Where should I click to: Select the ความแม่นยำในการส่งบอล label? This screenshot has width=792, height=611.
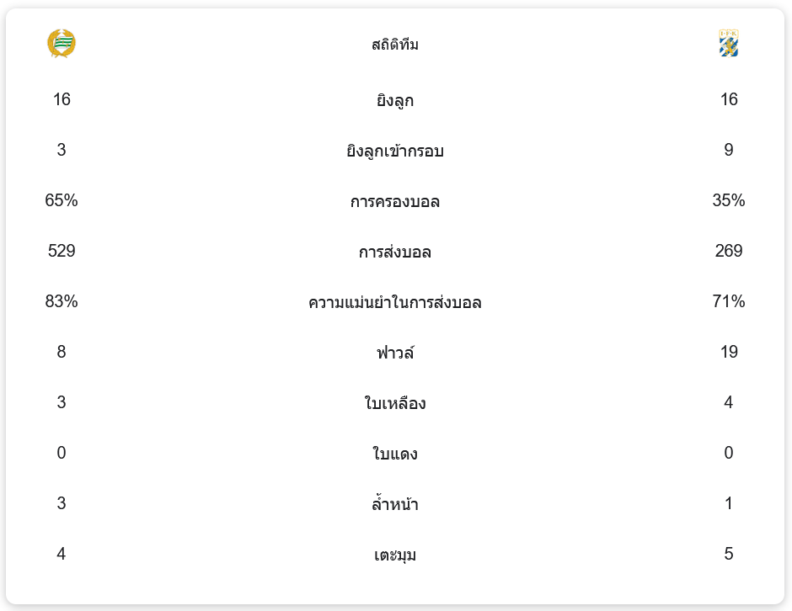395,303
